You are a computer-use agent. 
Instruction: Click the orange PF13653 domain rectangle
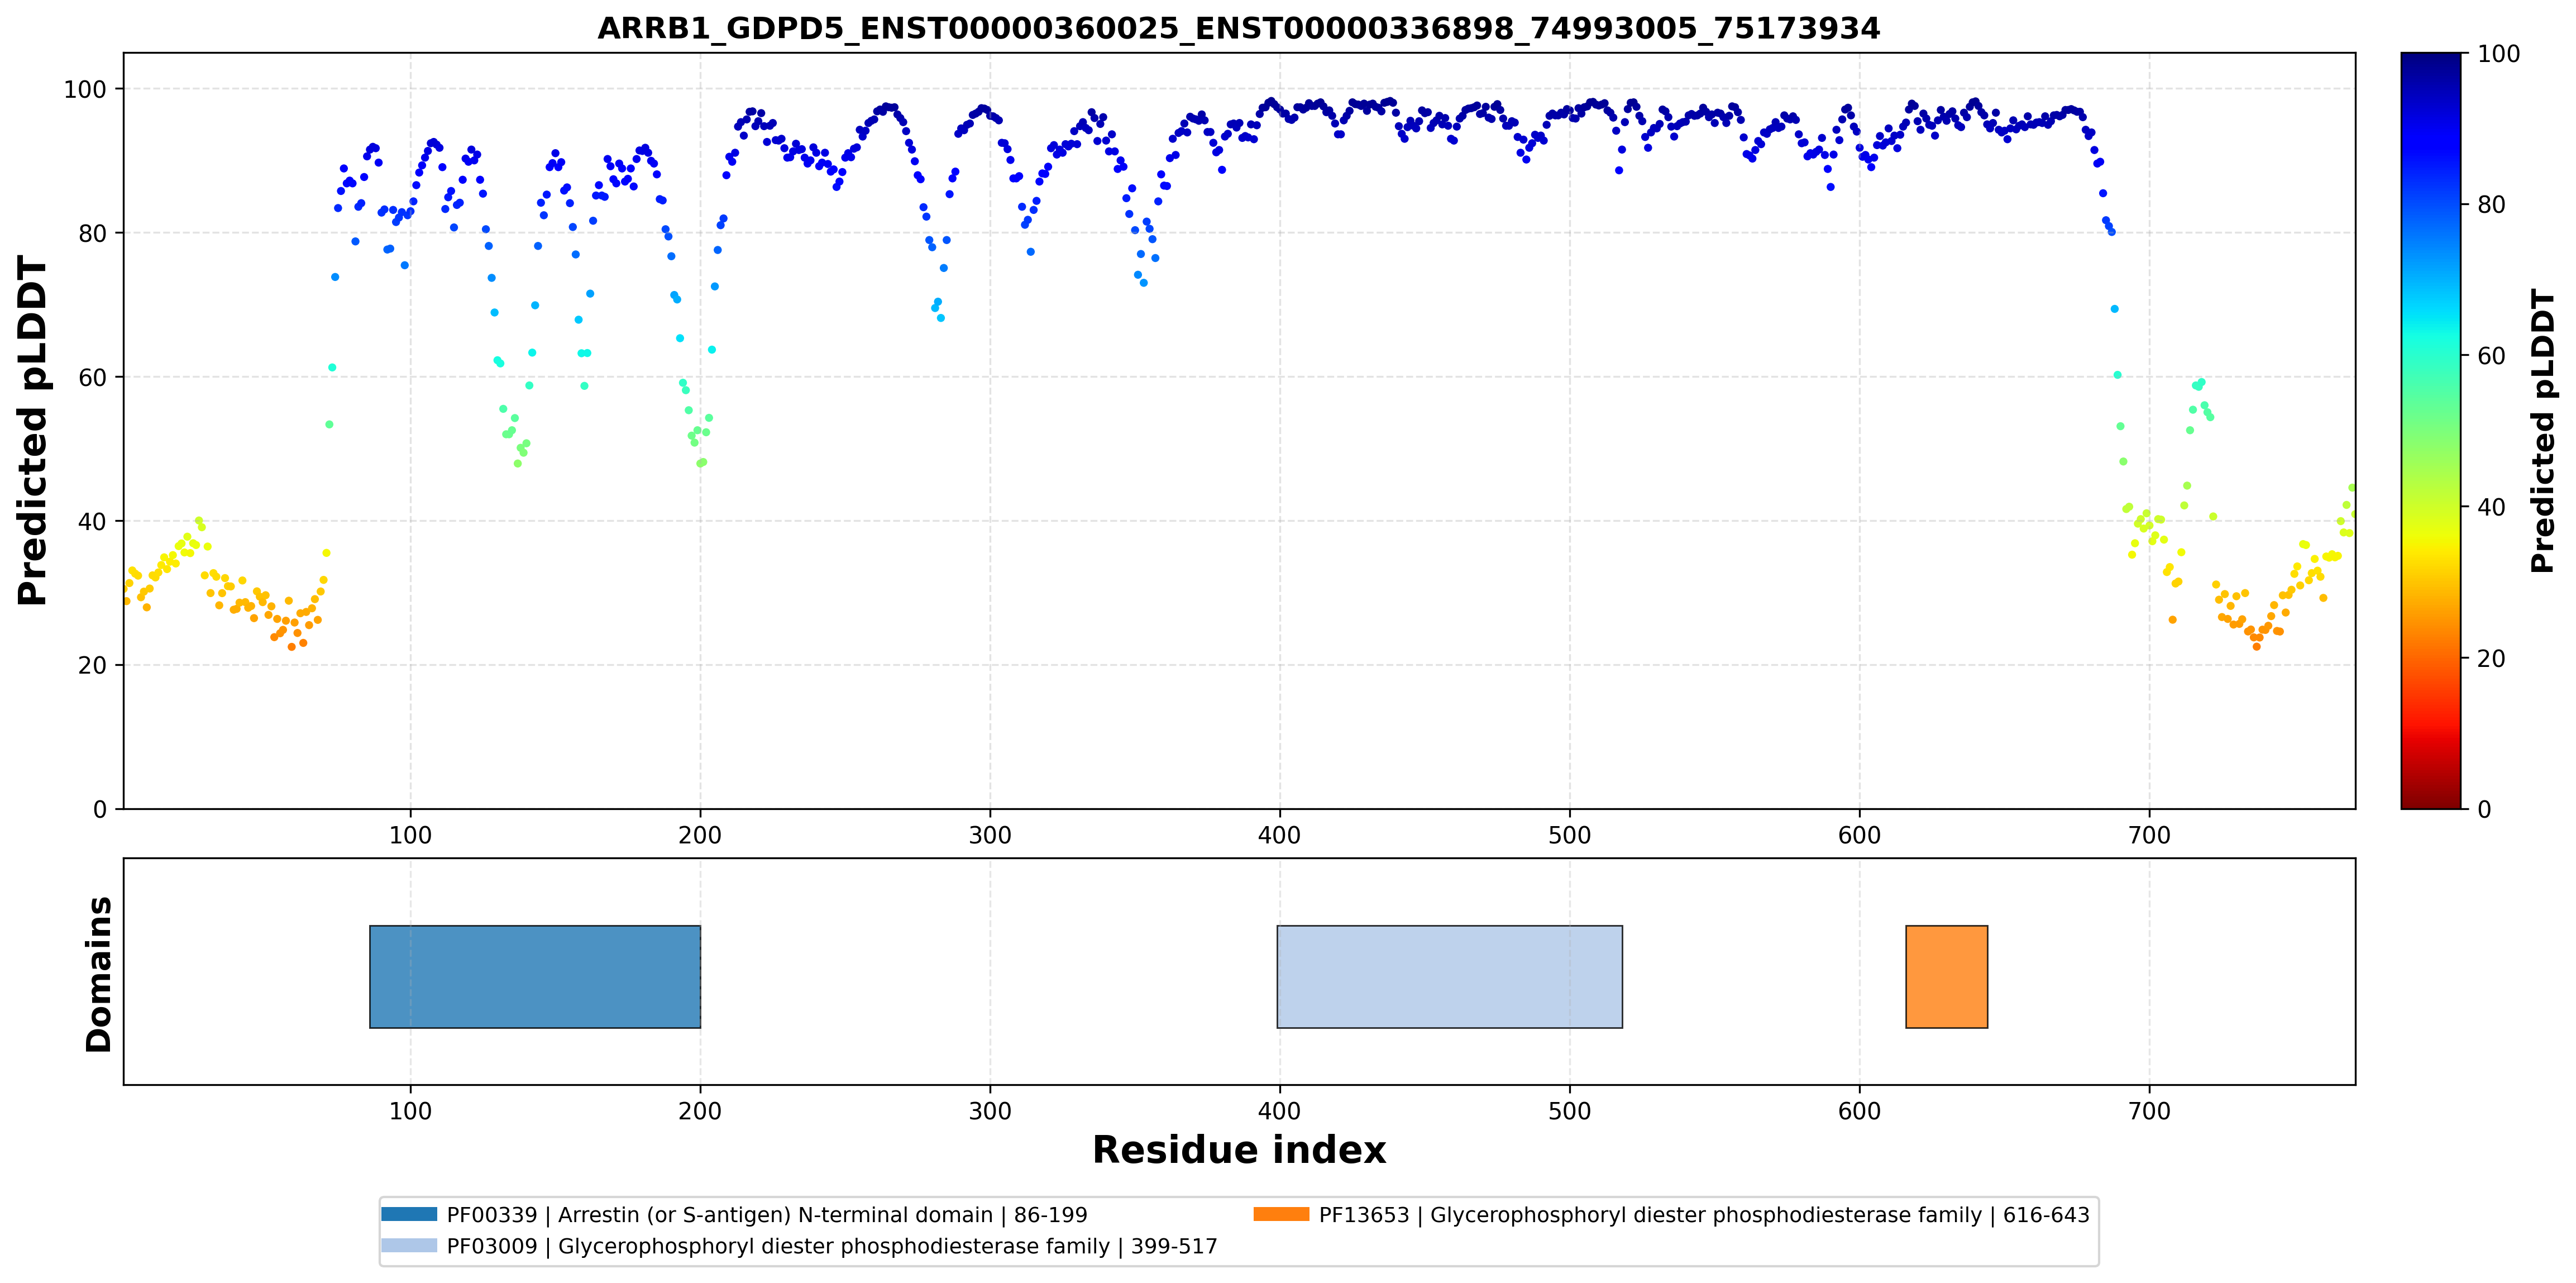[x=1946, y=976]
